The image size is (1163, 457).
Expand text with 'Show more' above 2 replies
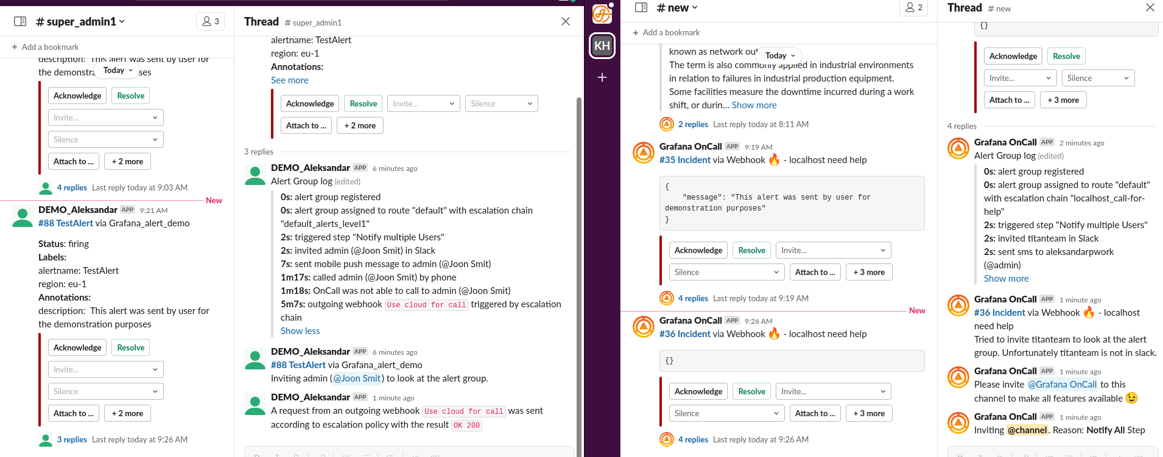point(754,105)
